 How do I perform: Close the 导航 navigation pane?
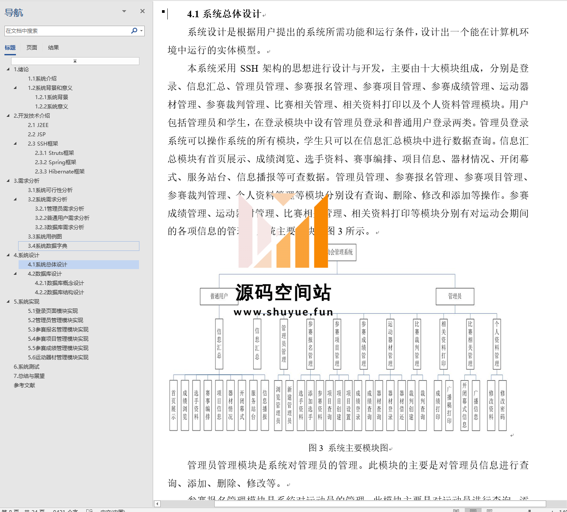click(142, 12)
